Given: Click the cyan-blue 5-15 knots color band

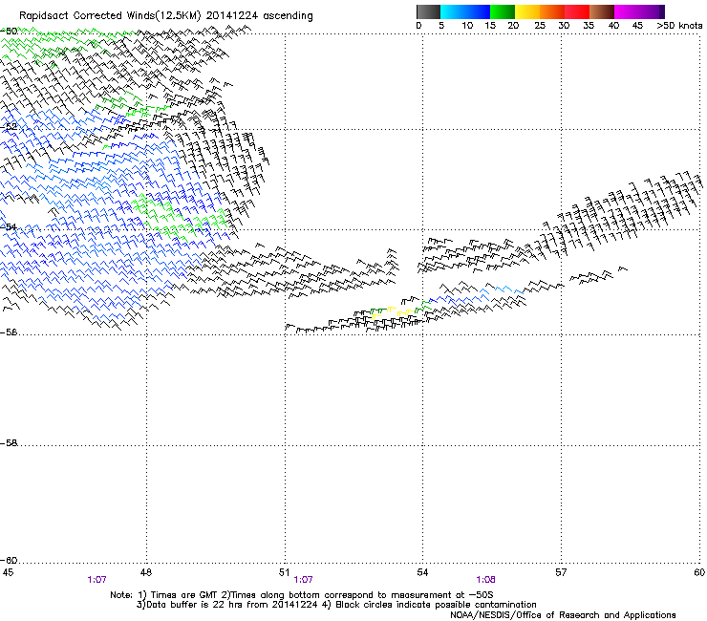Looking at the screenshot, I should (x=465, y=11).
